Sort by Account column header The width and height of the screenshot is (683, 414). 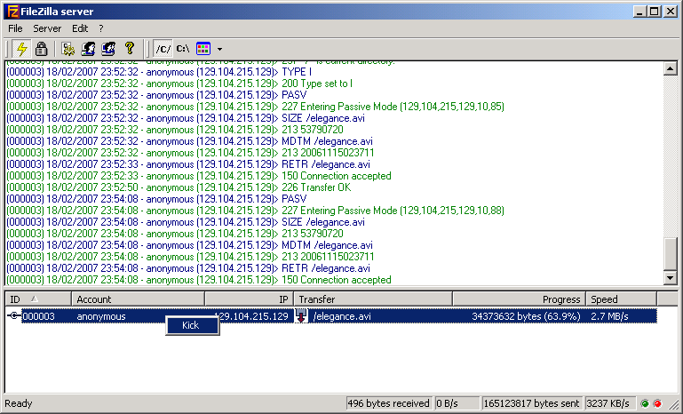(138, 299)
